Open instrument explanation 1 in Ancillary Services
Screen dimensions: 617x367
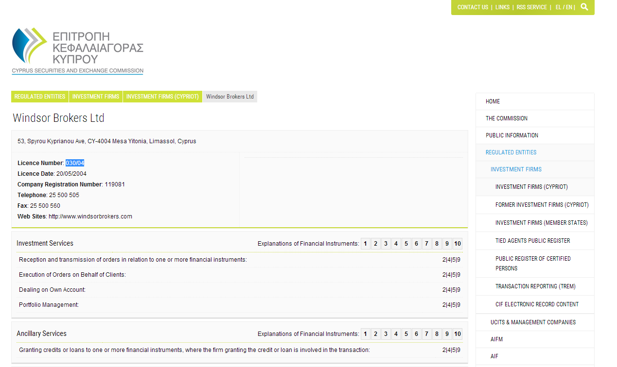(366, 334)
